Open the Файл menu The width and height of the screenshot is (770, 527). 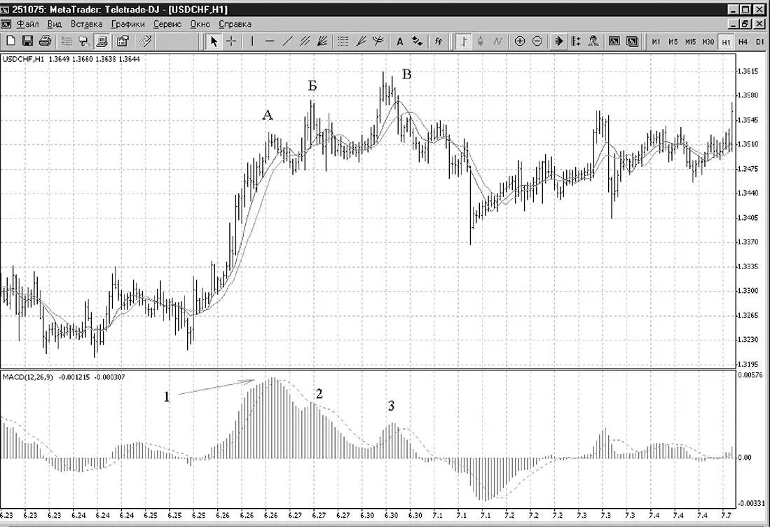coord(27,24)
